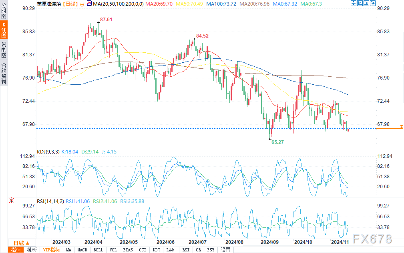
Task: Click the scroll-chart-right play icon
Action: click(x=367, y=3)
